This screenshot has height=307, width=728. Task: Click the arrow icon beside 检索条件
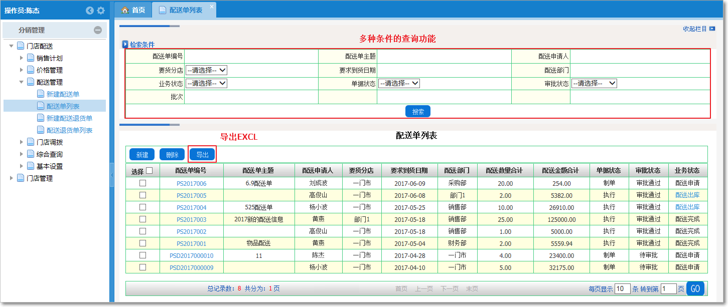pyautogui.click(x=124, y=44)
